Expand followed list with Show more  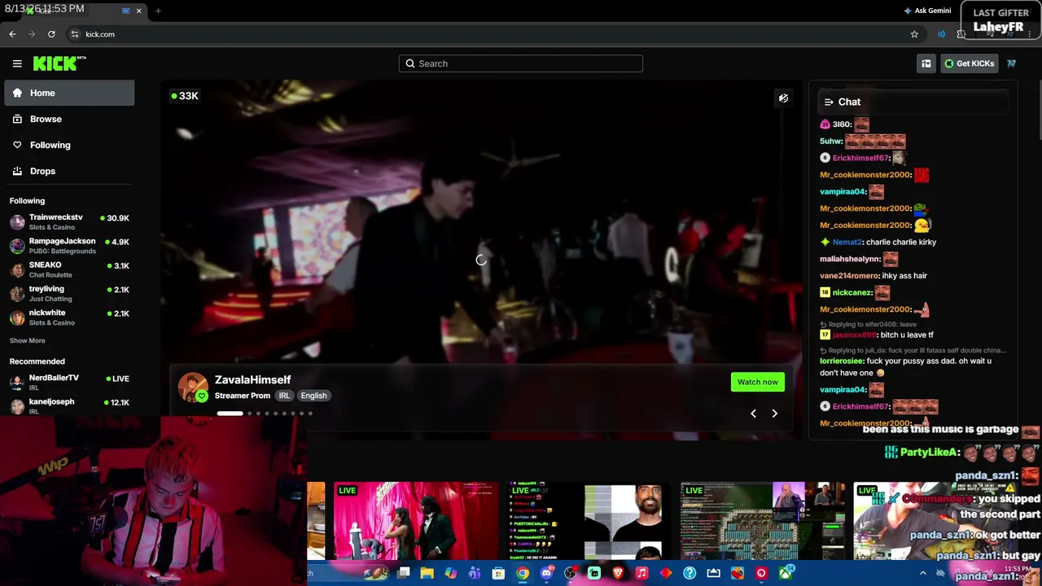pyautogui.click(x=28, y=341)
